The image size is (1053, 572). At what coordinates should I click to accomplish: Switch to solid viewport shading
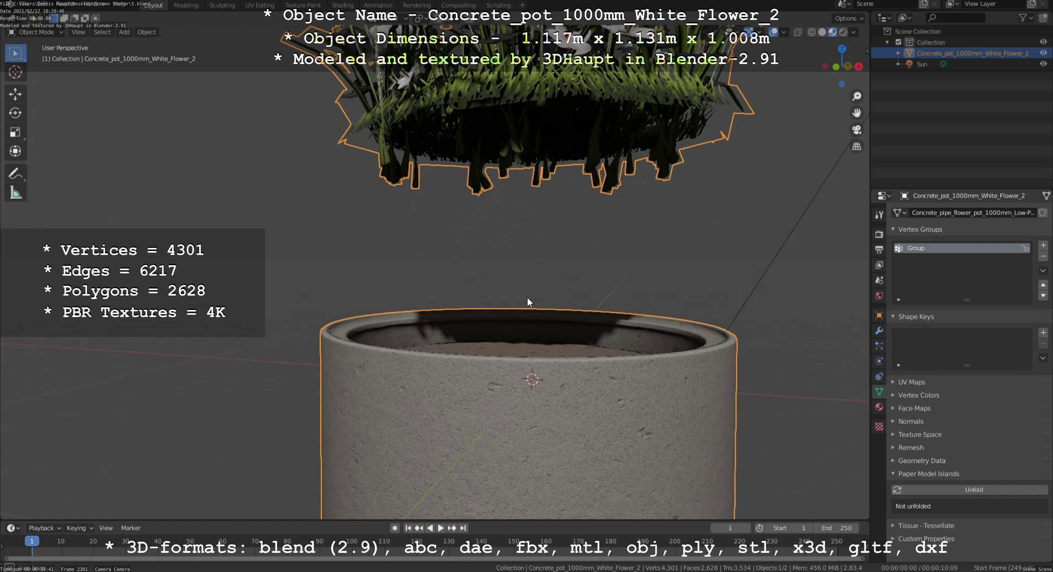coord(822,32)
